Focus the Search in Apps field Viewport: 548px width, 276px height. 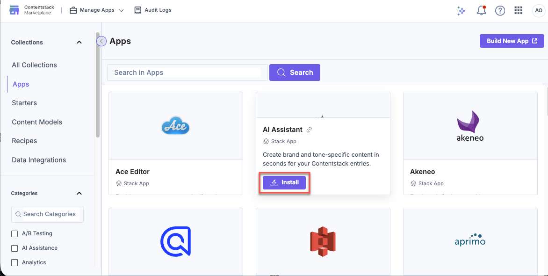point(187,73)
